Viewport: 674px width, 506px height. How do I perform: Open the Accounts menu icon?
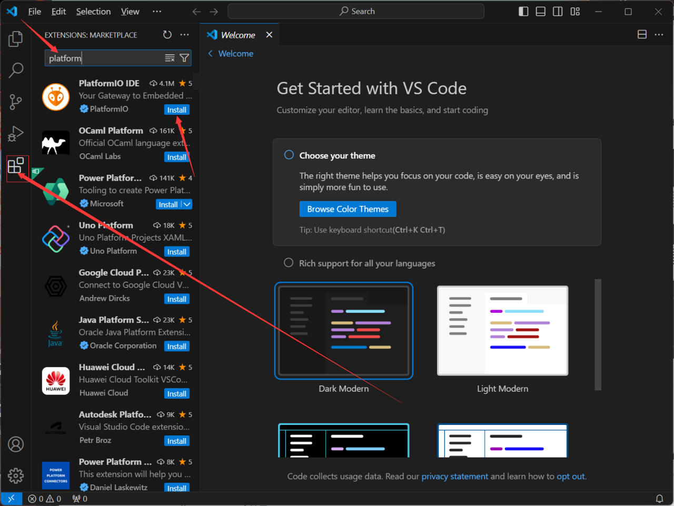[16, 444]
